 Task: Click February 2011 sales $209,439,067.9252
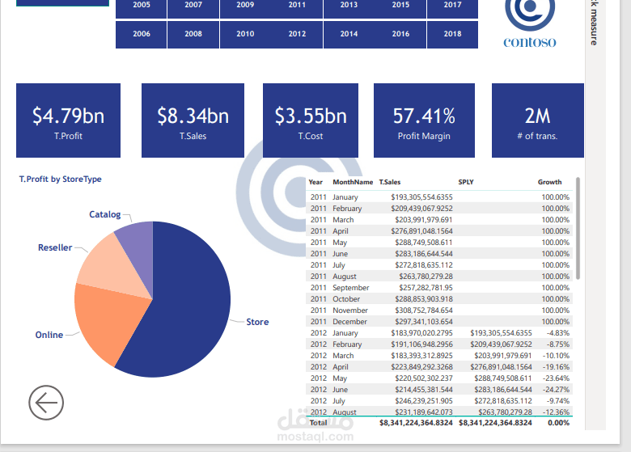point(421,209)
